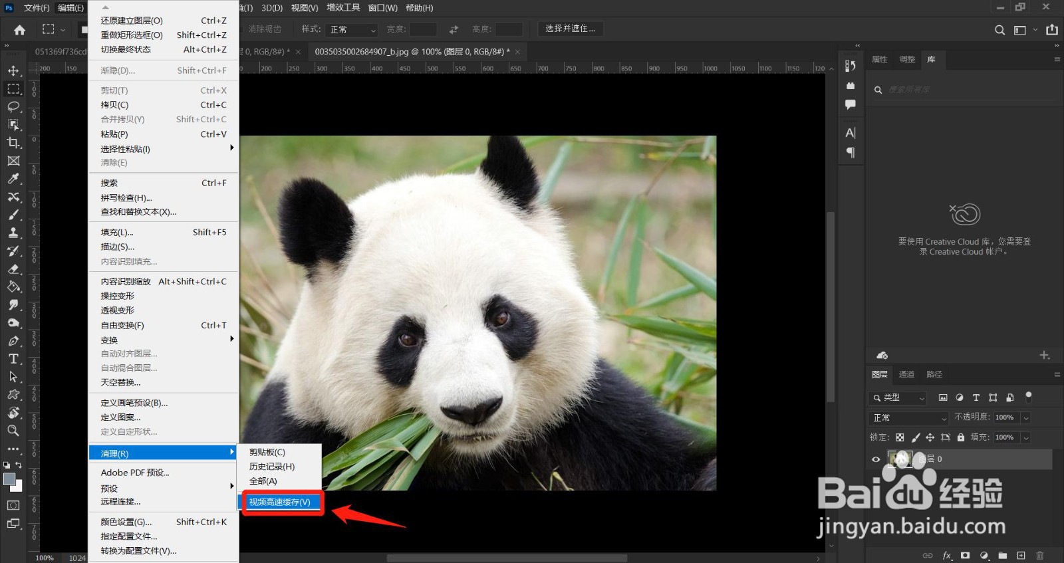1064x563 pixels.
Task: Click the Home icon in options bar
Action: pos(20,29)
